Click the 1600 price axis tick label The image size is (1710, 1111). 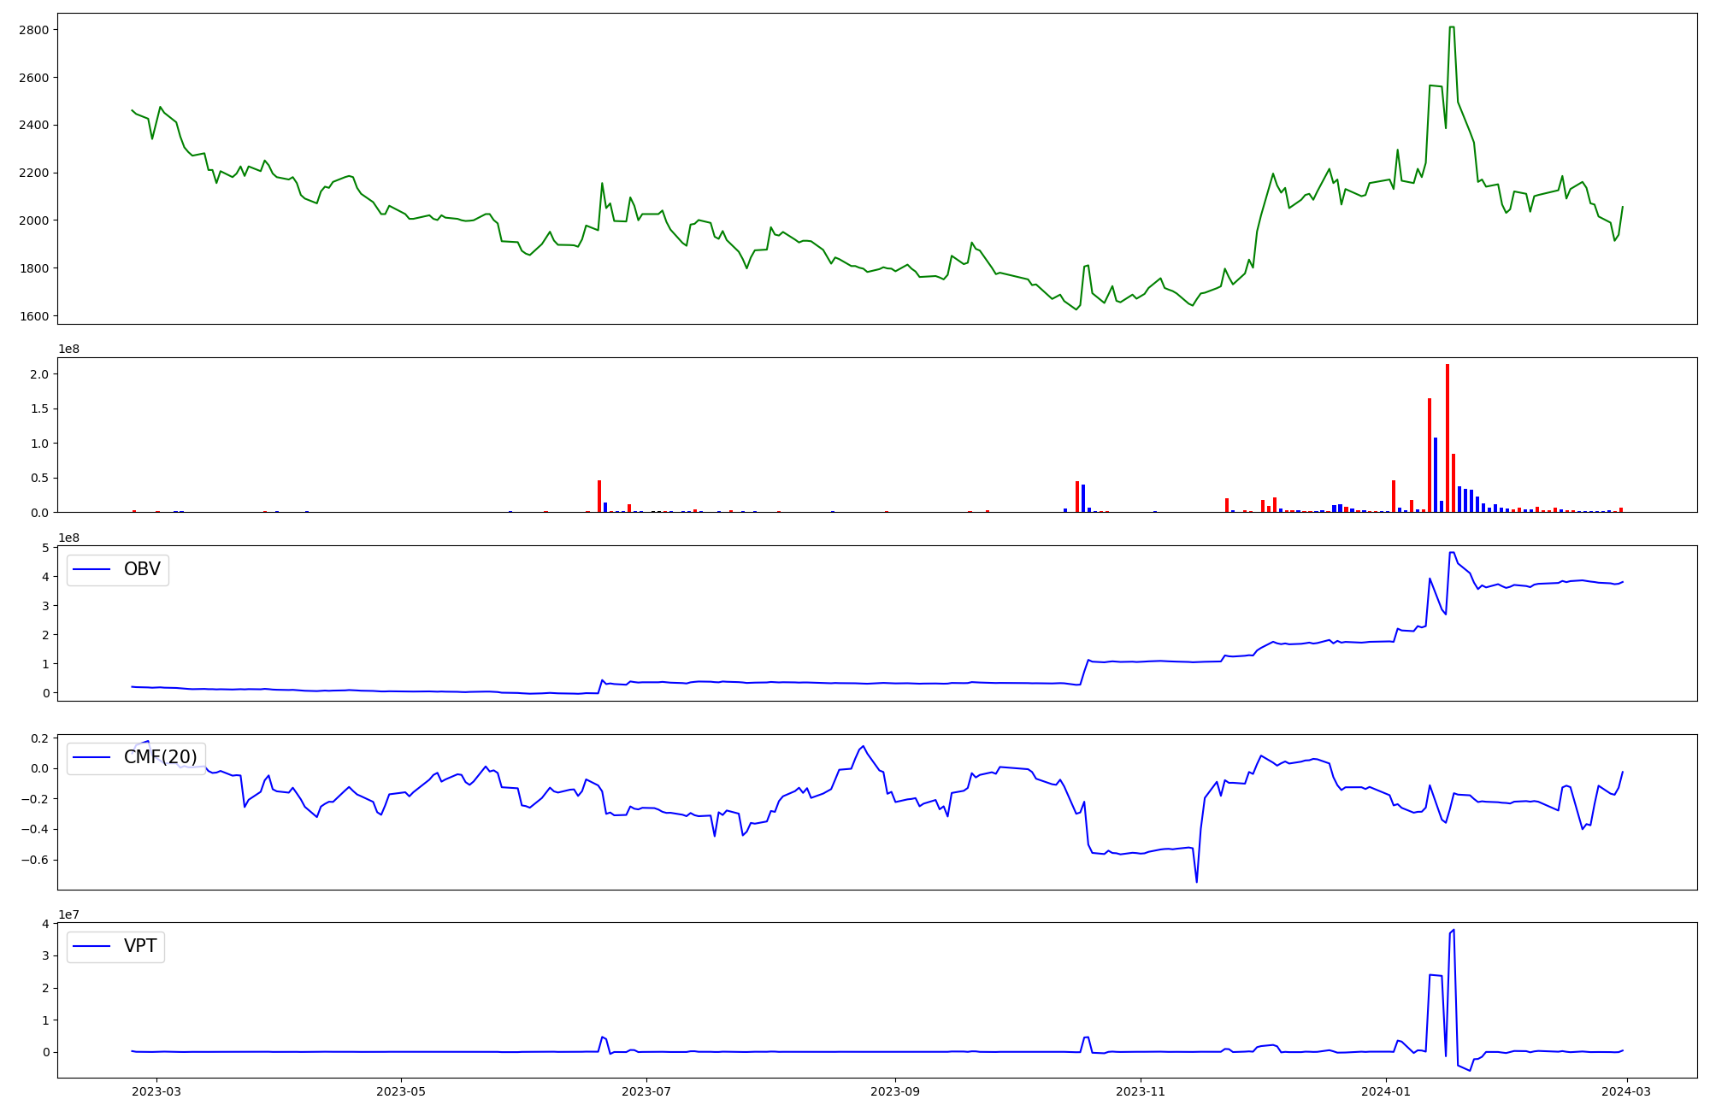click(32, 316)
